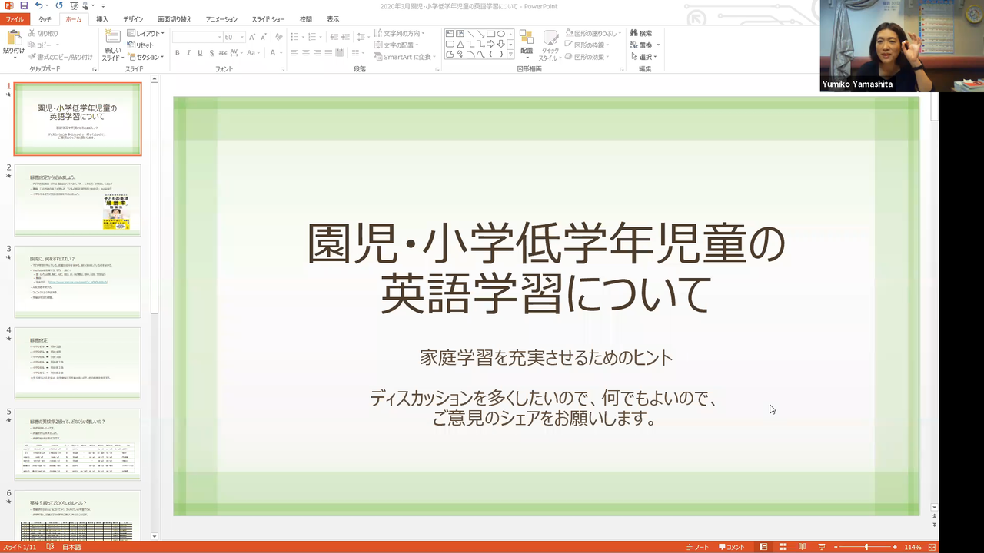This screenshot has height=553, width=984.
Task: Click the Arrange (配置) button
Action: [527, 45]
